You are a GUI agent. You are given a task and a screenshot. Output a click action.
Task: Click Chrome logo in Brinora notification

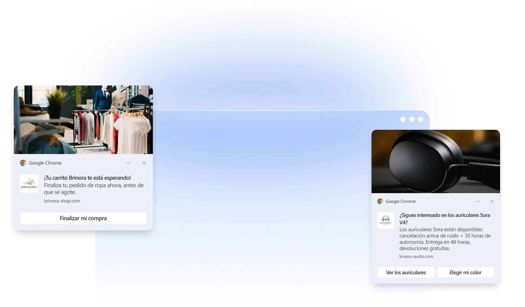(23, 163)
